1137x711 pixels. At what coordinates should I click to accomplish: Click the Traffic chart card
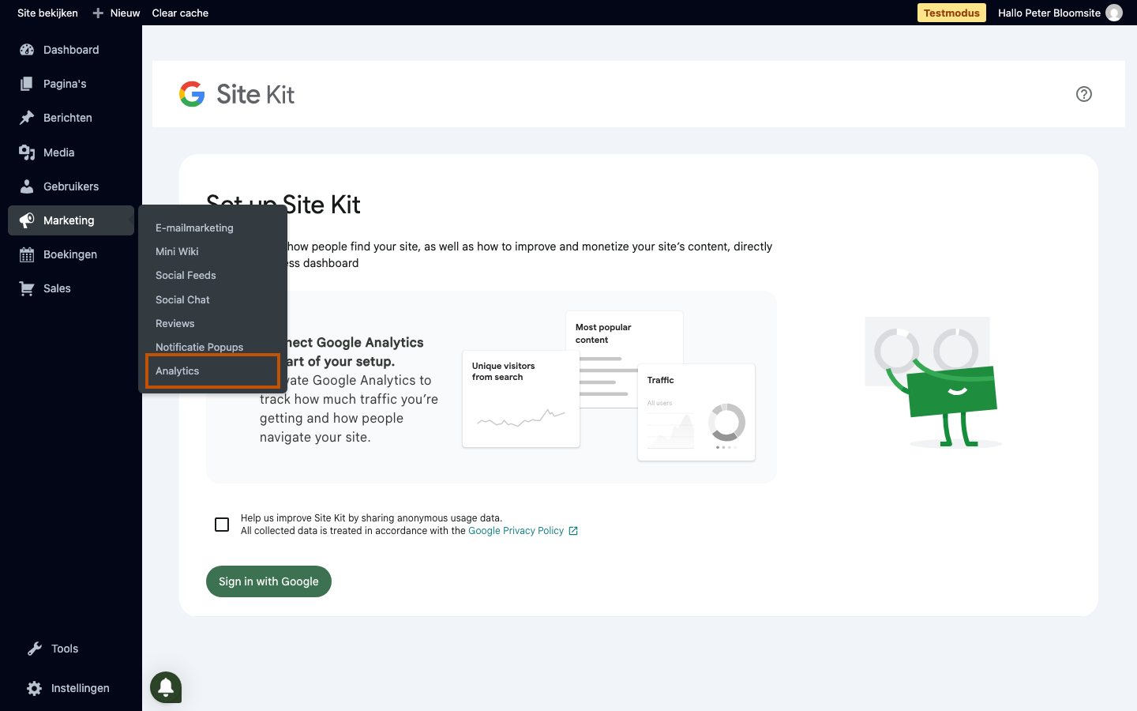(x=696, y=412)
